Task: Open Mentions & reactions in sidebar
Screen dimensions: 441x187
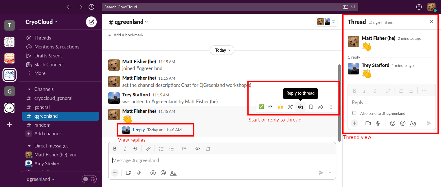Action: pyautogui.click(x=56, y=47)
